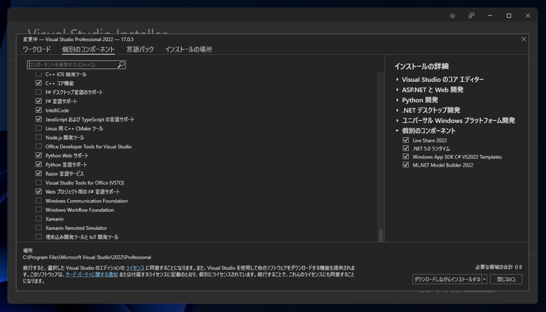Viewport: 546px width, 312px height.
Task: Click the 閉じる(C) button
Action: click(506, 279)
